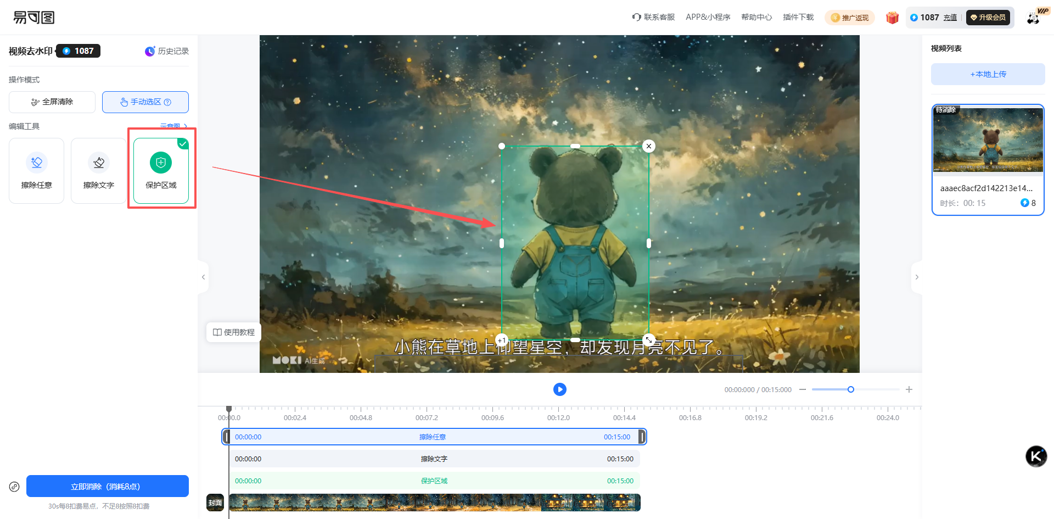The image size is (1054, 519).
Task: Click the 立即消除 start button
Action: (x=108, y=487)
